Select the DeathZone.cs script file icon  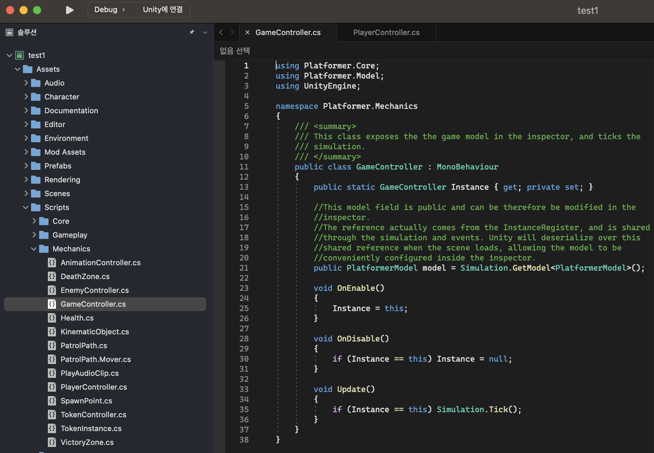tap(52, 276)
